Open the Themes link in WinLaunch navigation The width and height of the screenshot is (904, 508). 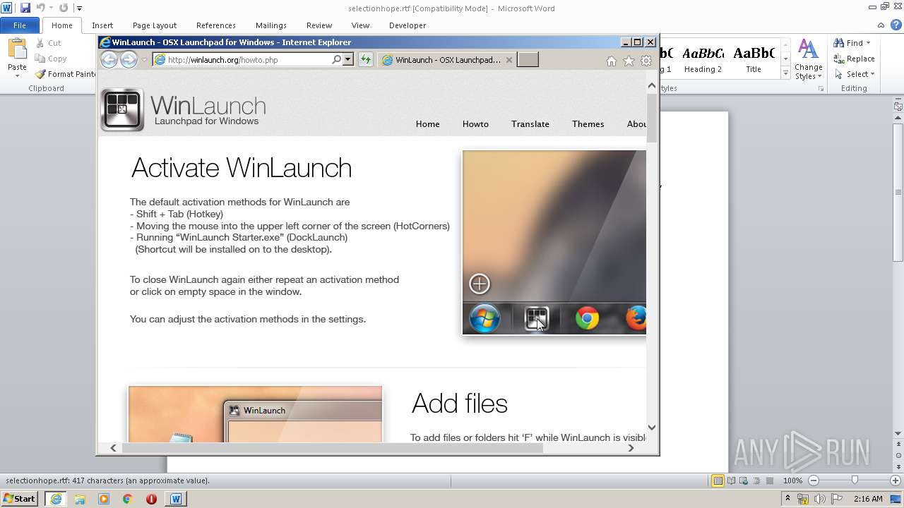[x=588, y=124]
